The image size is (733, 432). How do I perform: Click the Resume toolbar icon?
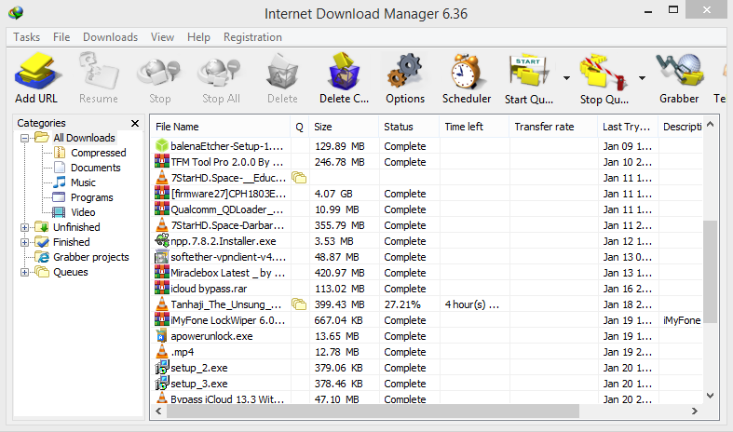[x=98, y=72]
